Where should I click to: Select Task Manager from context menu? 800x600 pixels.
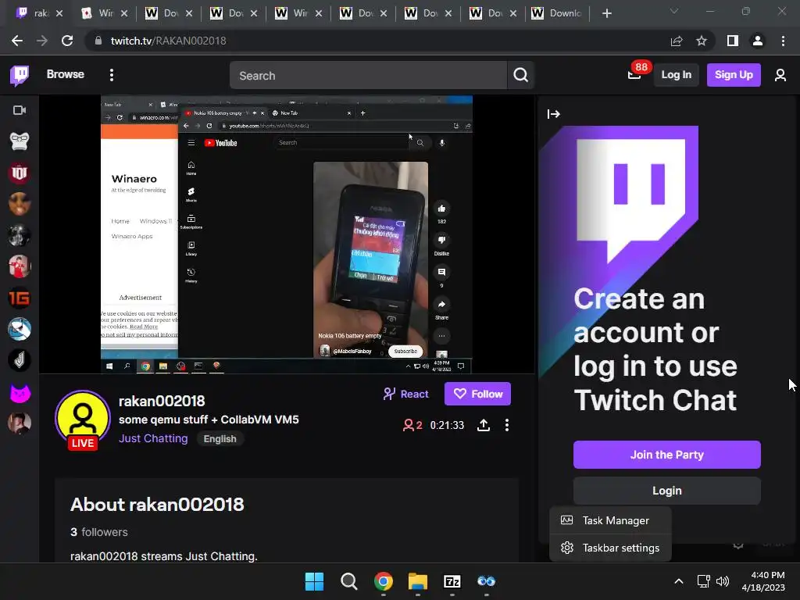(610, 520)
